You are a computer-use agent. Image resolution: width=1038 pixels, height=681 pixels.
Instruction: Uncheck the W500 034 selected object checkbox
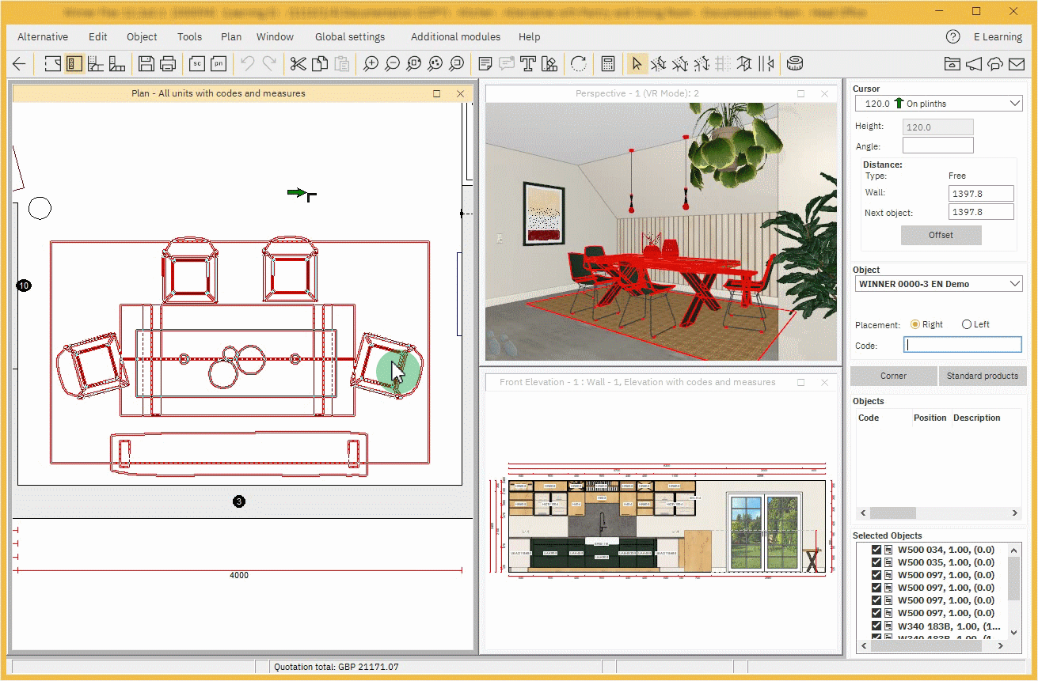click(876, 550)
